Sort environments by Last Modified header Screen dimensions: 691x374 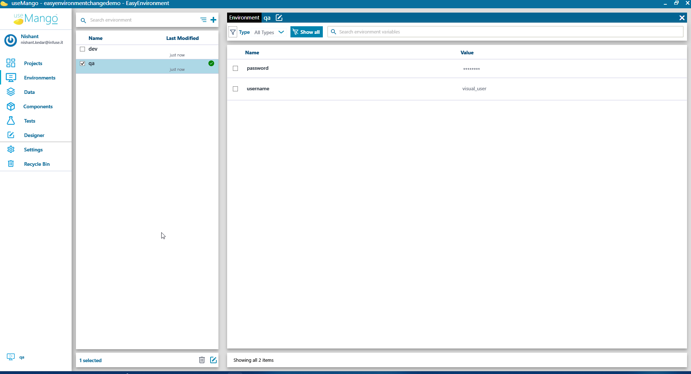(182, 38)
